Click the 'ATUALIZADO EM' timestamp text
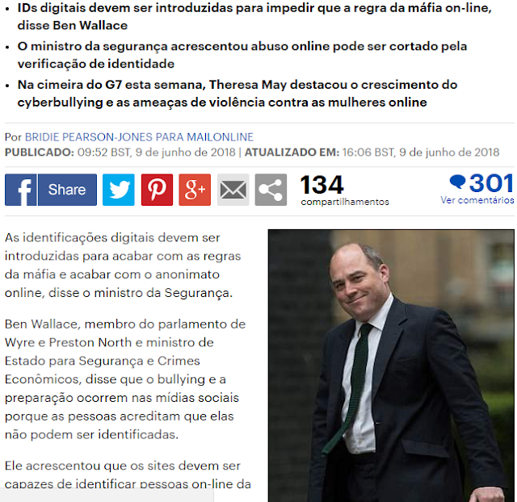The image size is (517, 502). (x=372, y=153)
